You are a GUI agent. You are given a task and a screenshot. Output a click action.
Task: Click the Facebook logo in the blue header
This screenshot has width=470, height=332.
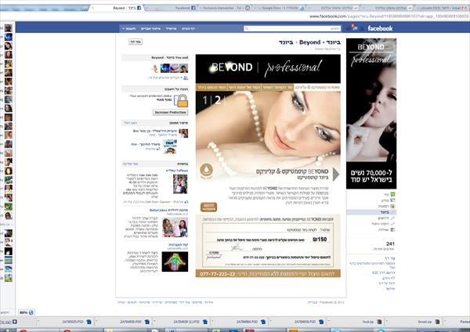coord(380,28)
